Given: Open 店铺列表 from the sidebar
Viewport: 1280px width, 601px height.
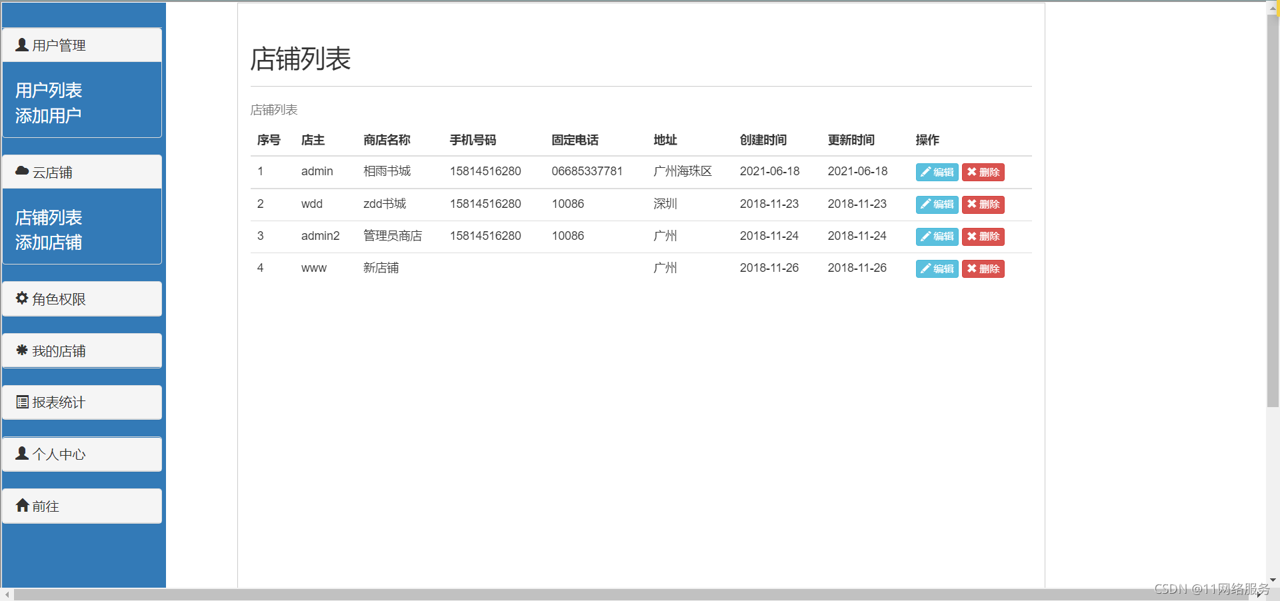Looking at the screenshot, I should 49,217.
